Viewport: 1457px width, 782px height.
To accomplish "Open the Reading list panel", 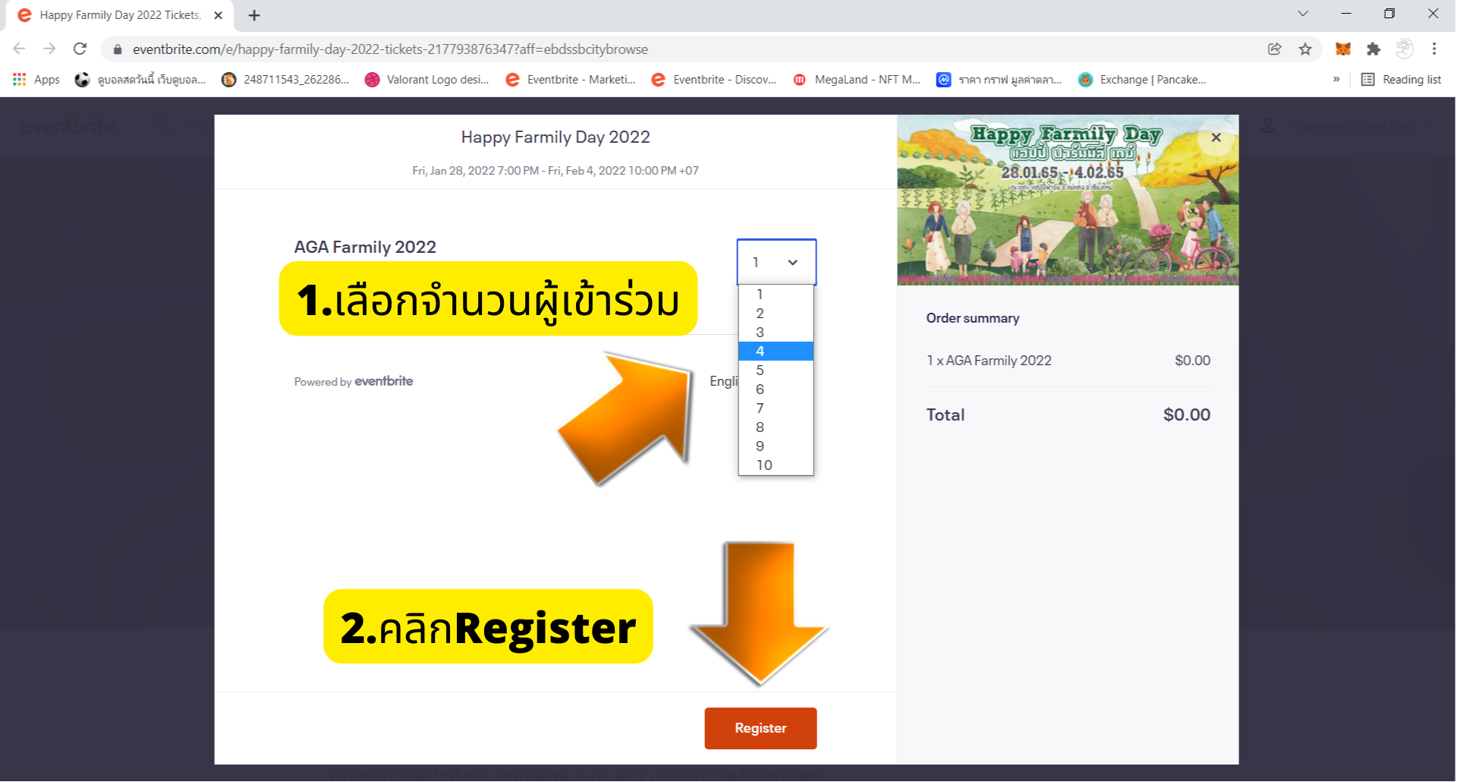I will [x=1401, y=80].
